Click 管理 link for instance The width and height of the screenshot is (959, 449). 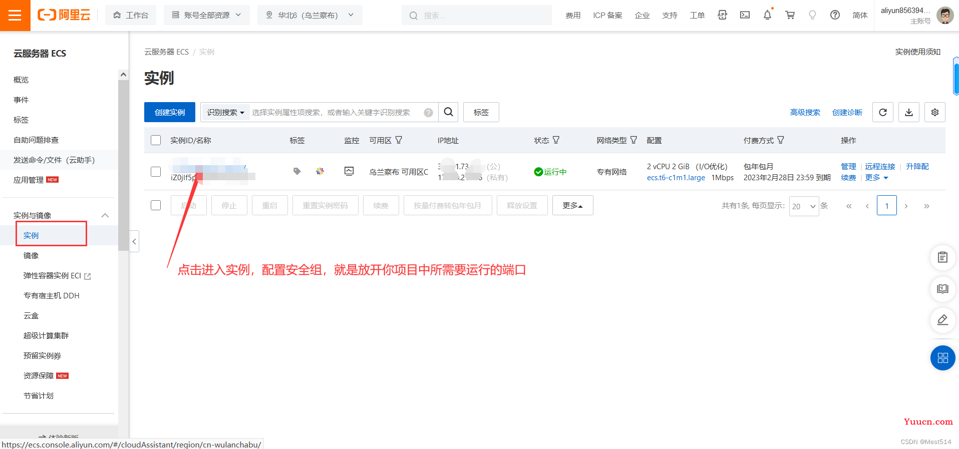(848, 166)
